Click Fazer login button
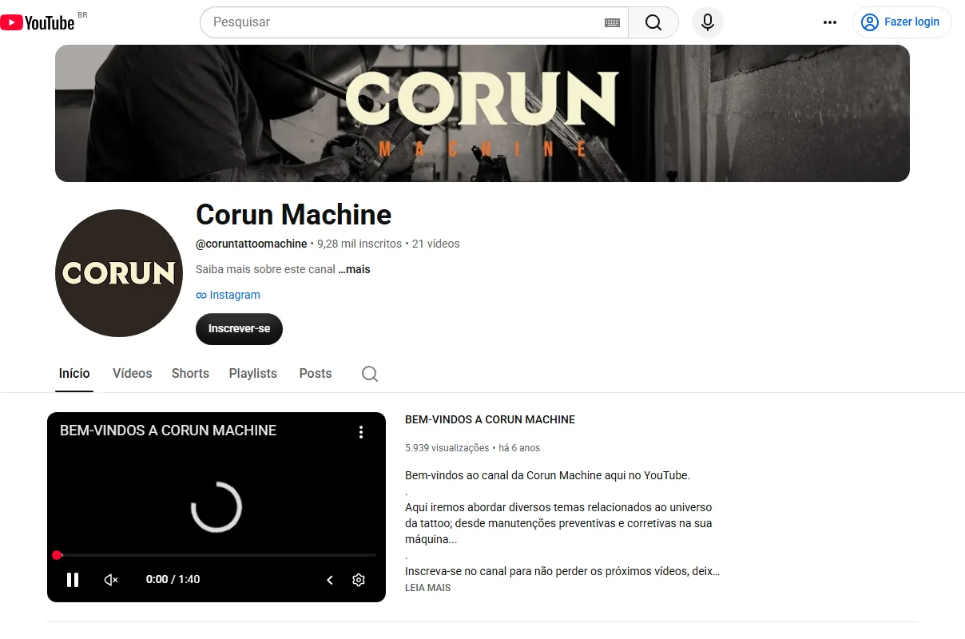The height and width of the screenshot is (639, 965). pos(902,22)
